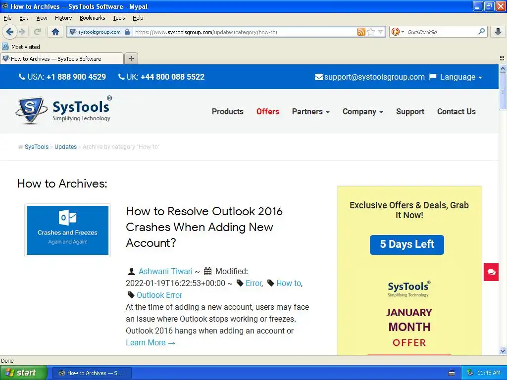507x380 pixels.
Task: Click the keyboard icon on the taskbar
Action: pyautogui.click(x=452, y=373)
